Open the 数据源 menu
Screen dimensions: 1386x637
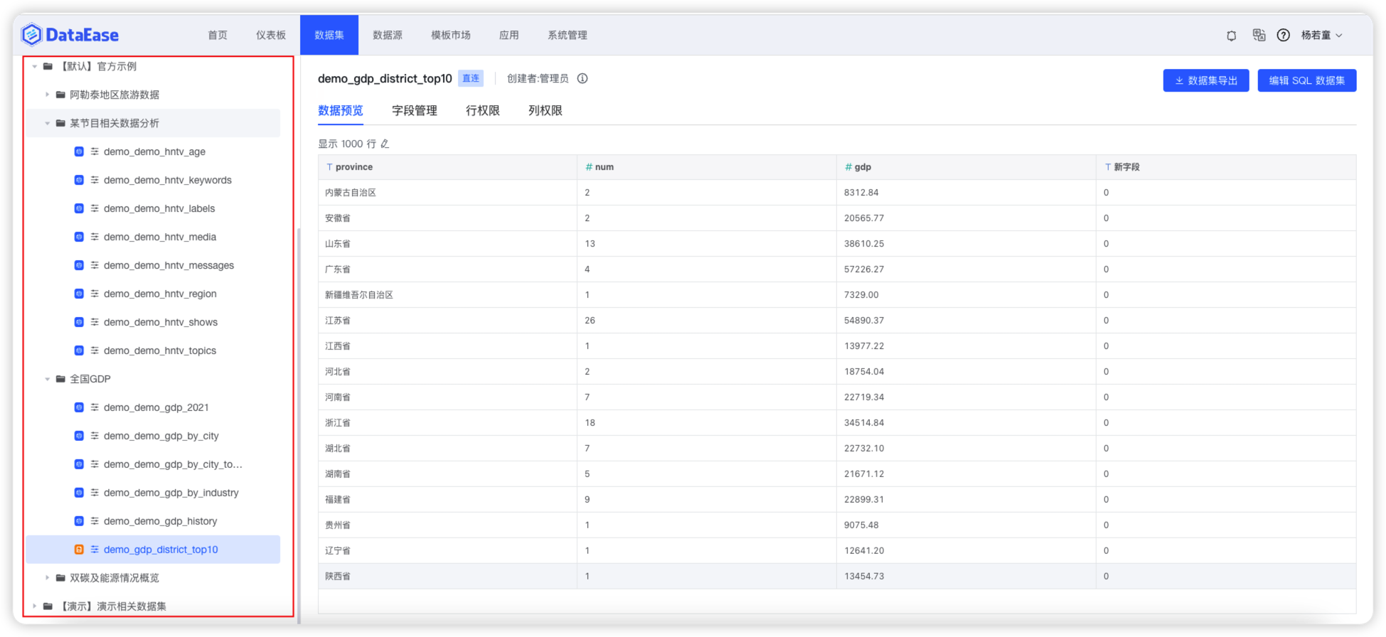tap(388, 35)
